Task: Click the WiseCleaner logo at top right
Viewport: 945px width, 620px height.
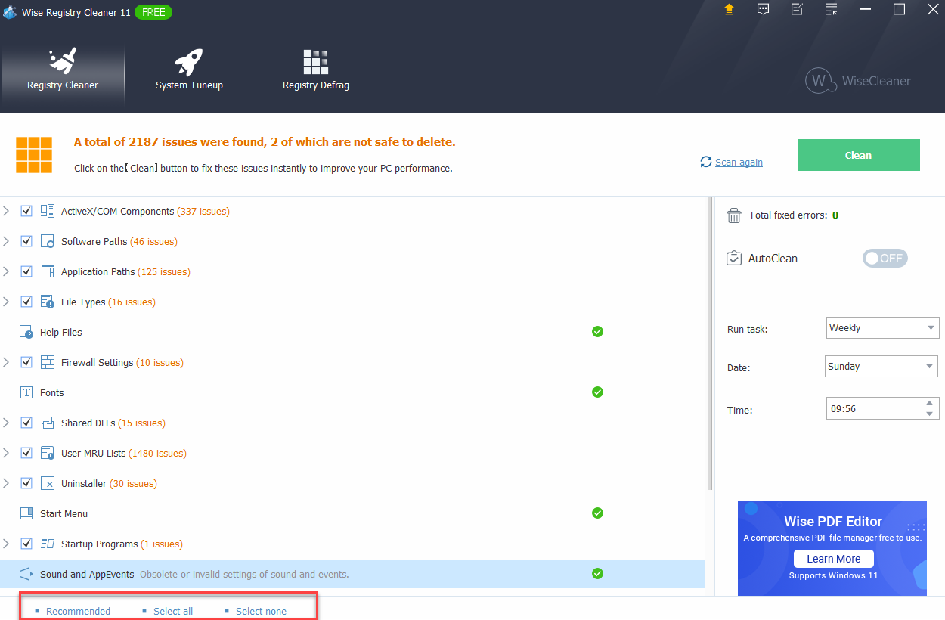Action: [858, 81]
